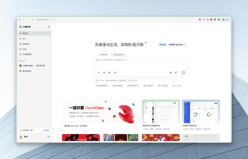Click the round send arrow button

pyautogui.click(x=183, y=72)
